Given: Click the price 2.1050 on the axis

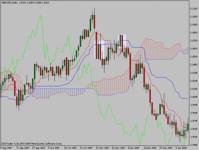Looking at the screenshot, I should click(194, 17).
